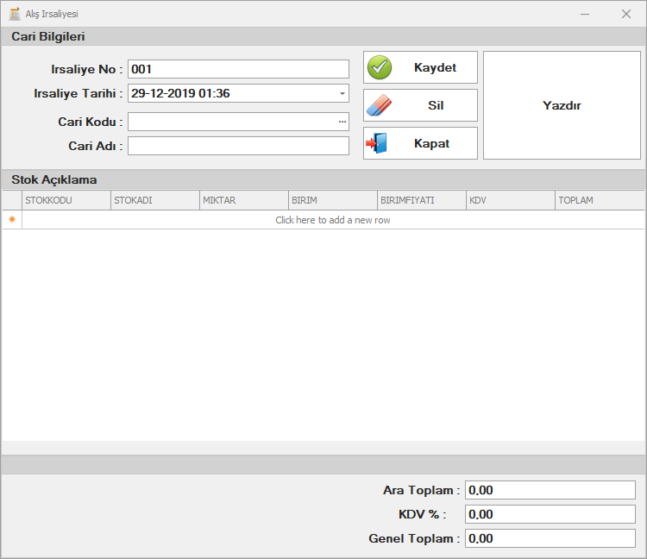This screenshot has height=559, width=647.
Task: Open the Irsaliye Tarihi date dropdown arrow
Action: [342, 93]
